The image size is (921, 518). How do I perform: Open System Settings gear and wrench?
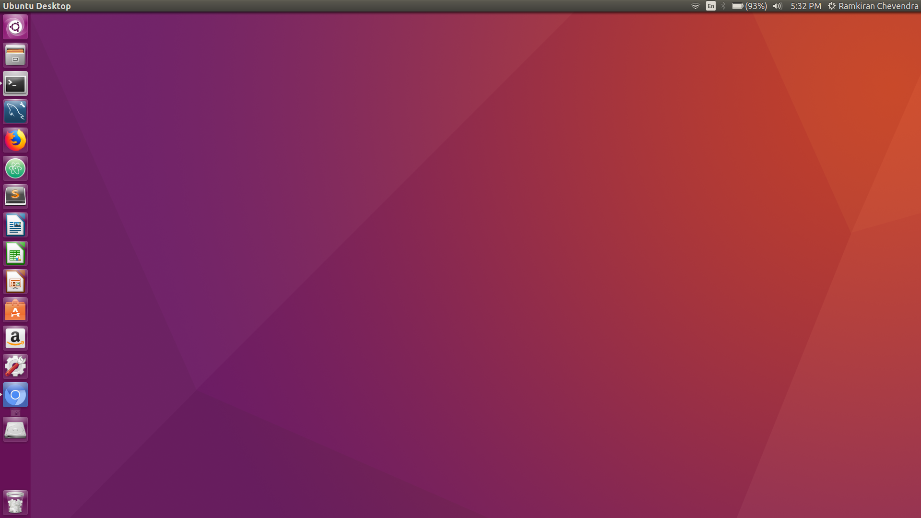(x=15, y=366)
